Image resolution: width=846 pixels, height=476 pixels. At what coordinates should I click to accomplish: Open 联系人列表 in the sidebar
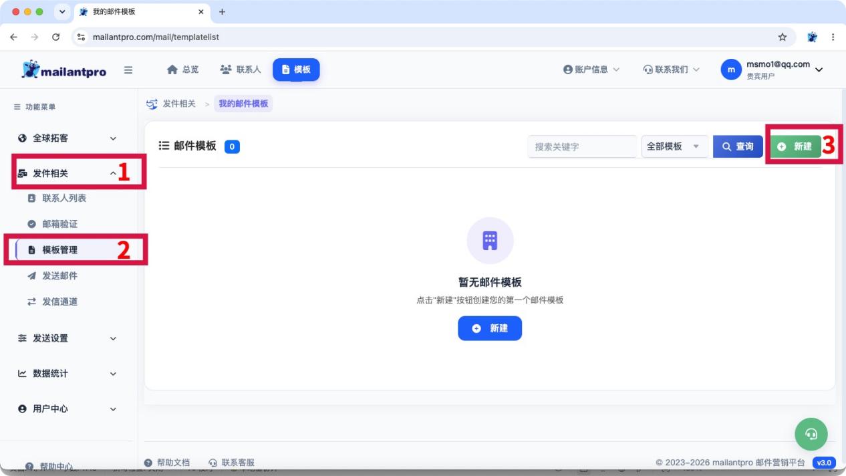[64, 199]
